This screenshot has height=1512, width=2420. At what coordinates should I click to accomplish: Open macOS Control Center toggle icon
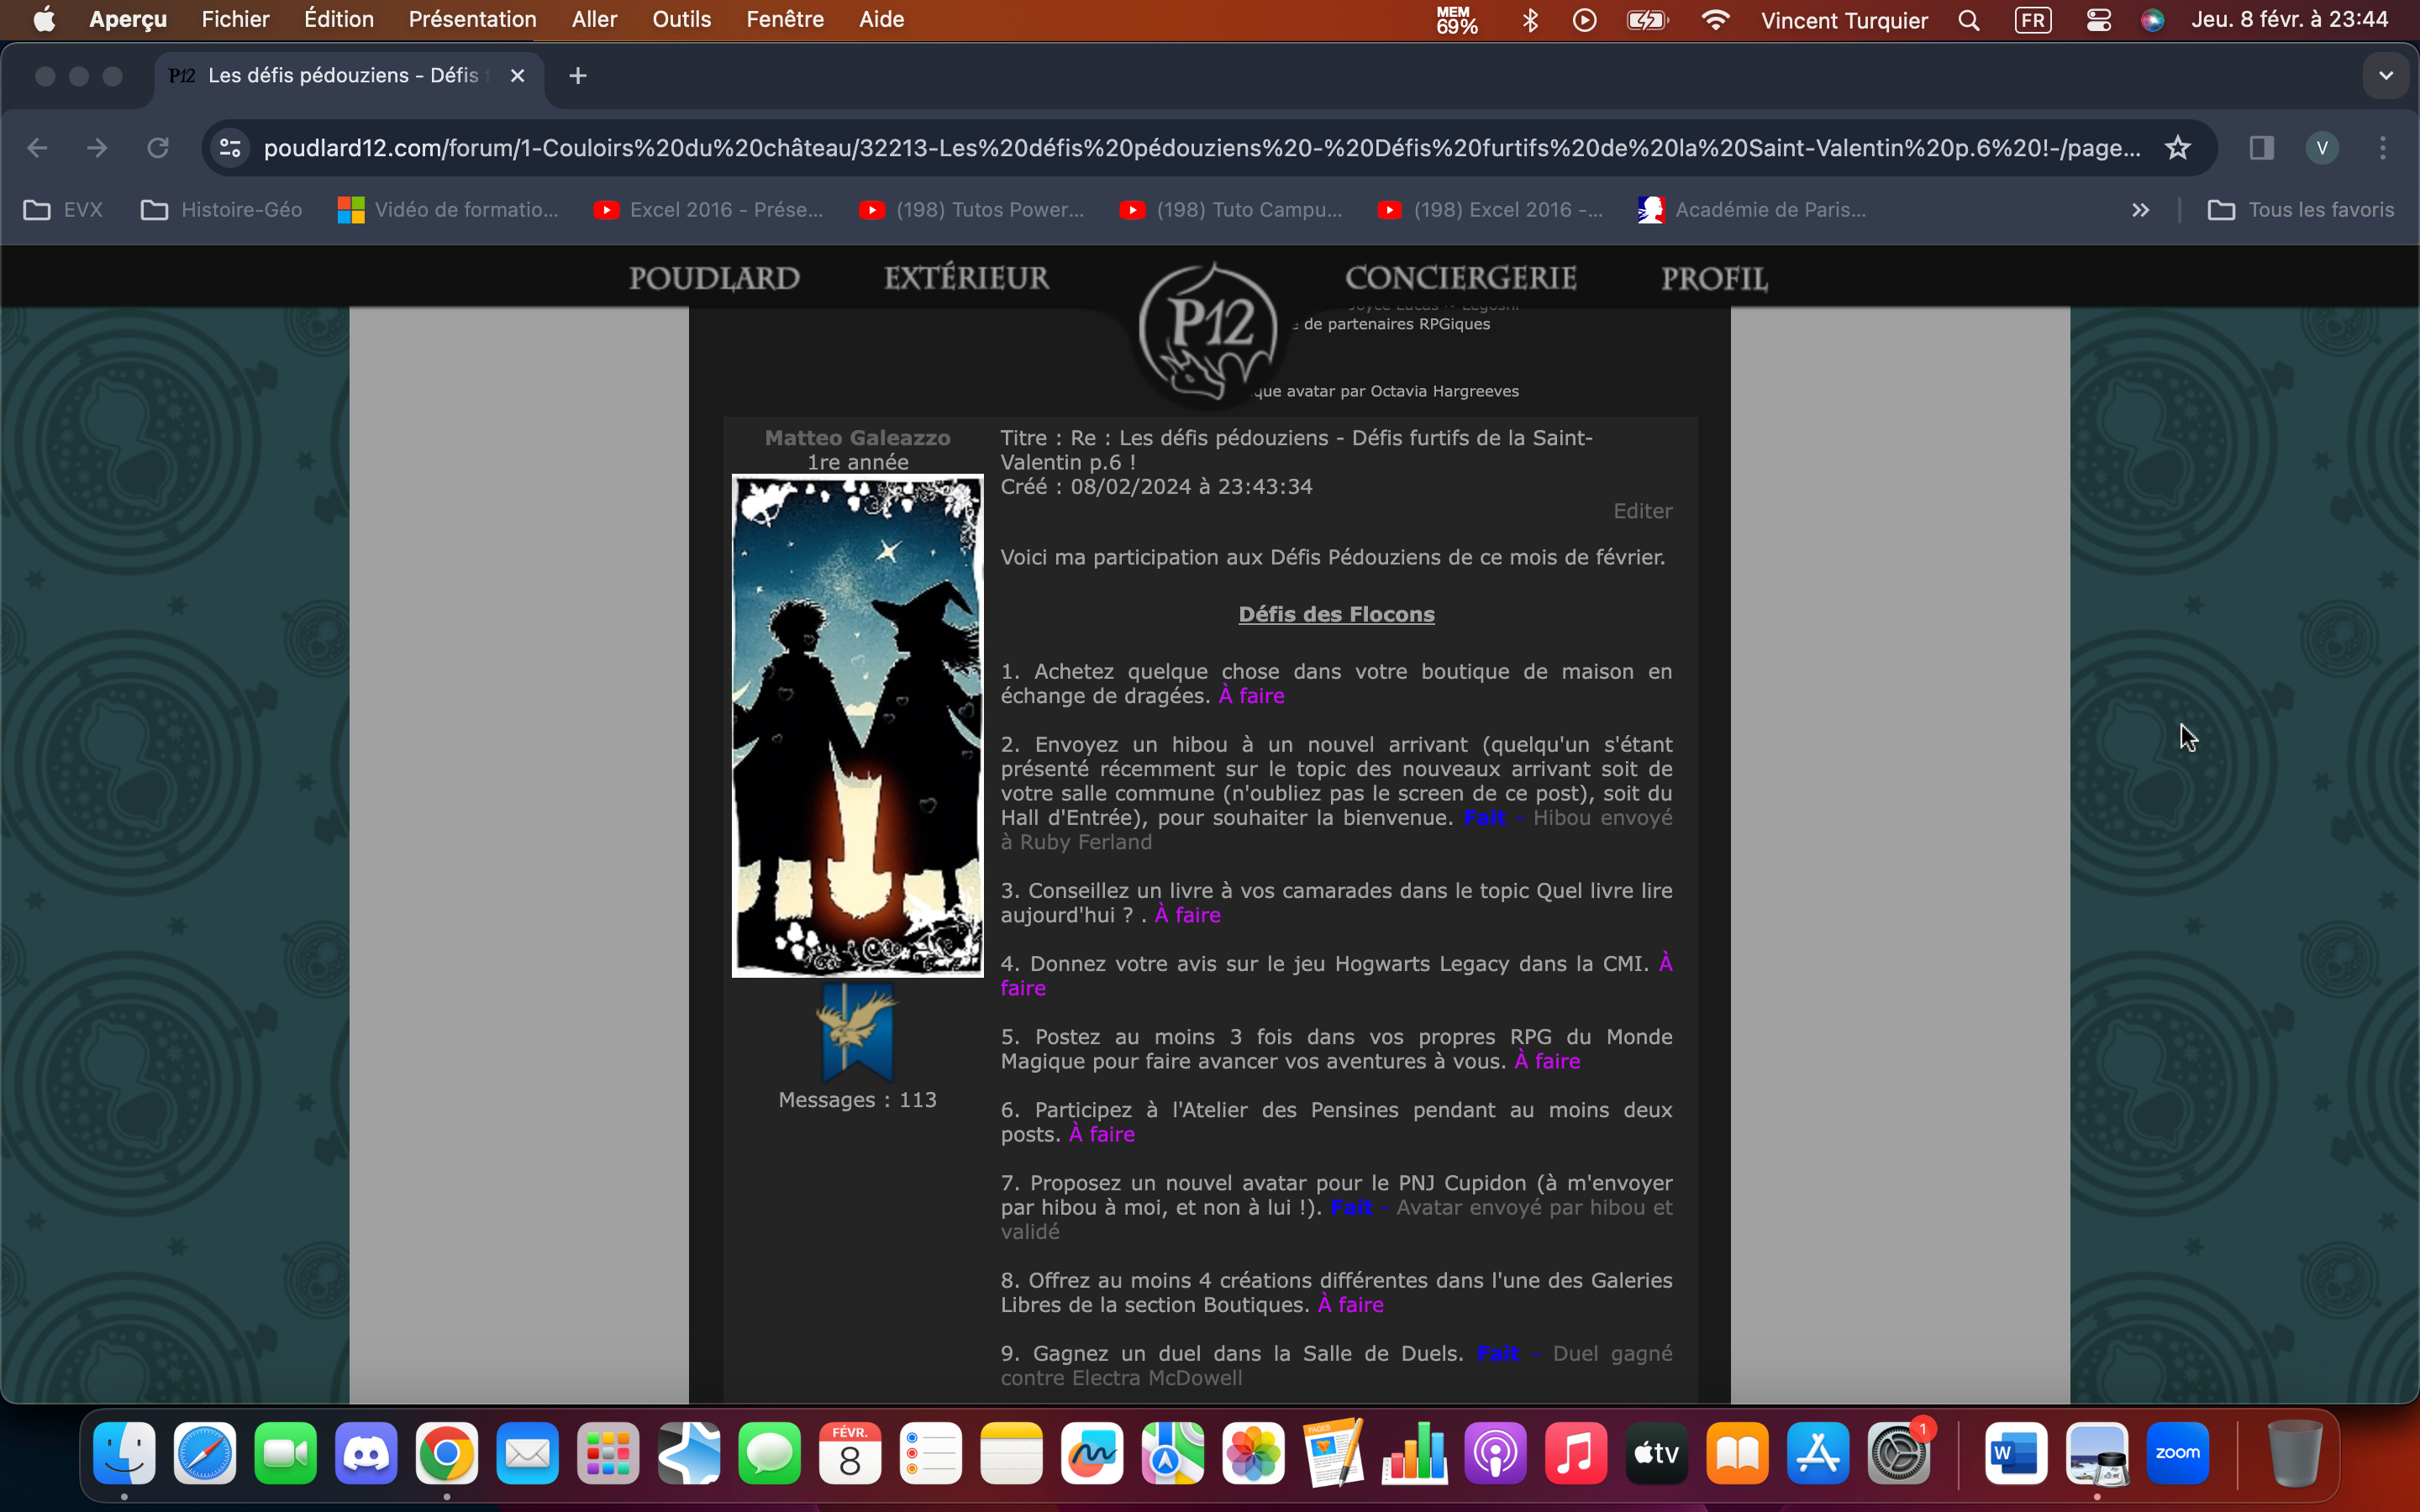(x=2098, y=20)
